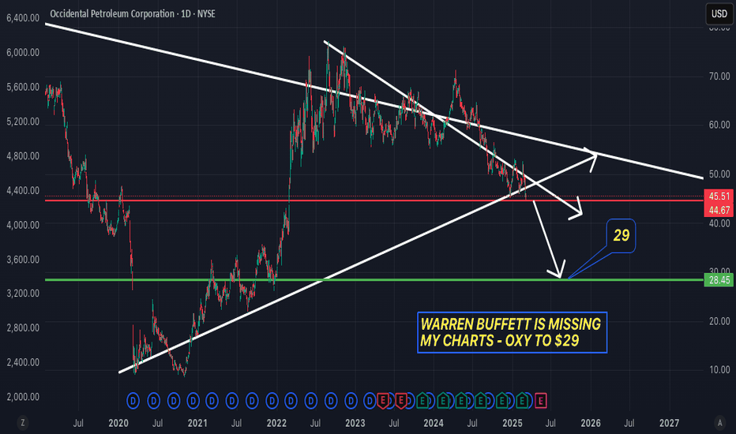
Task: Click the green 28.45 price label
Action: [x=719, y=280]
